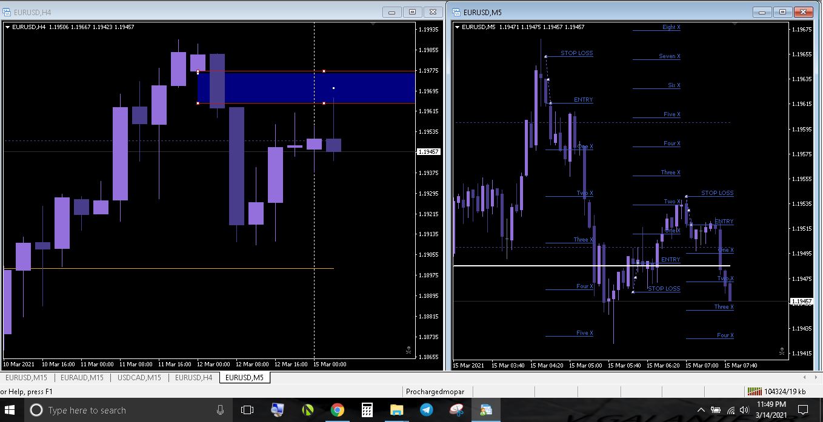Screen dimensions: 823x422
Task: Open the Snipping Tool taskbar icon
Action: point(456,410)
